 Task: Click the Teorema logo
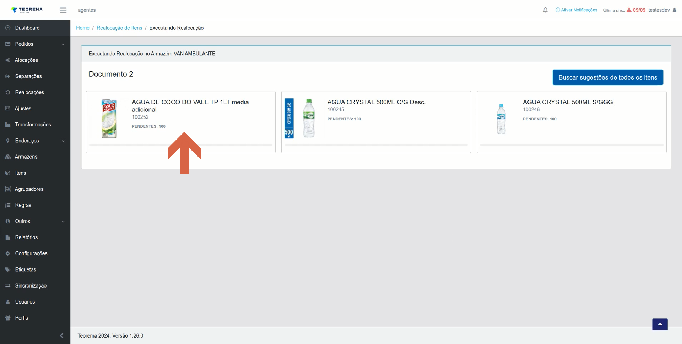(27, 10)
